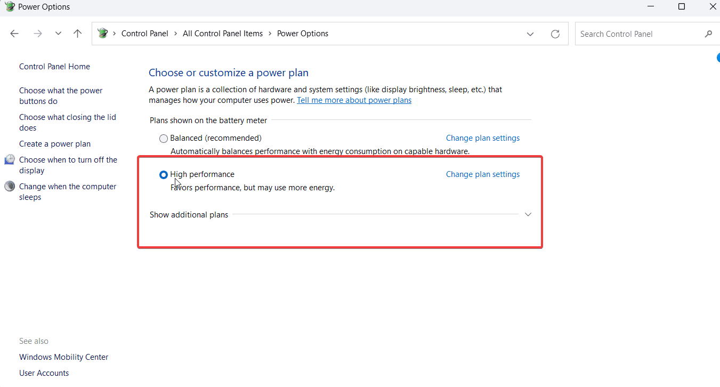The height and width of the screenshot is (387, 720).
Task: Click the moon icon beside sleep option
Action: pos(10,187)
